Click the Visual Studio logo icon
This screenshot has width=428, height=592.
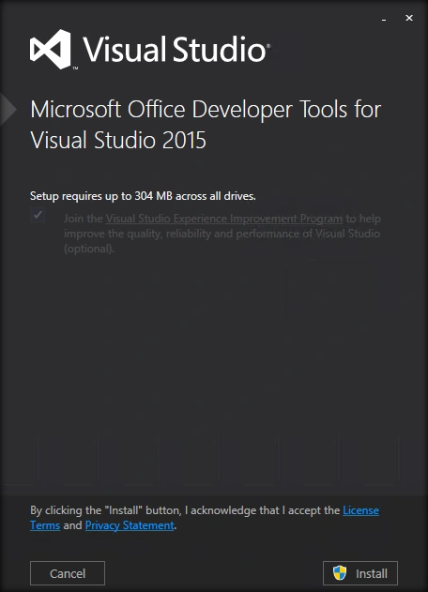(51, 49)
